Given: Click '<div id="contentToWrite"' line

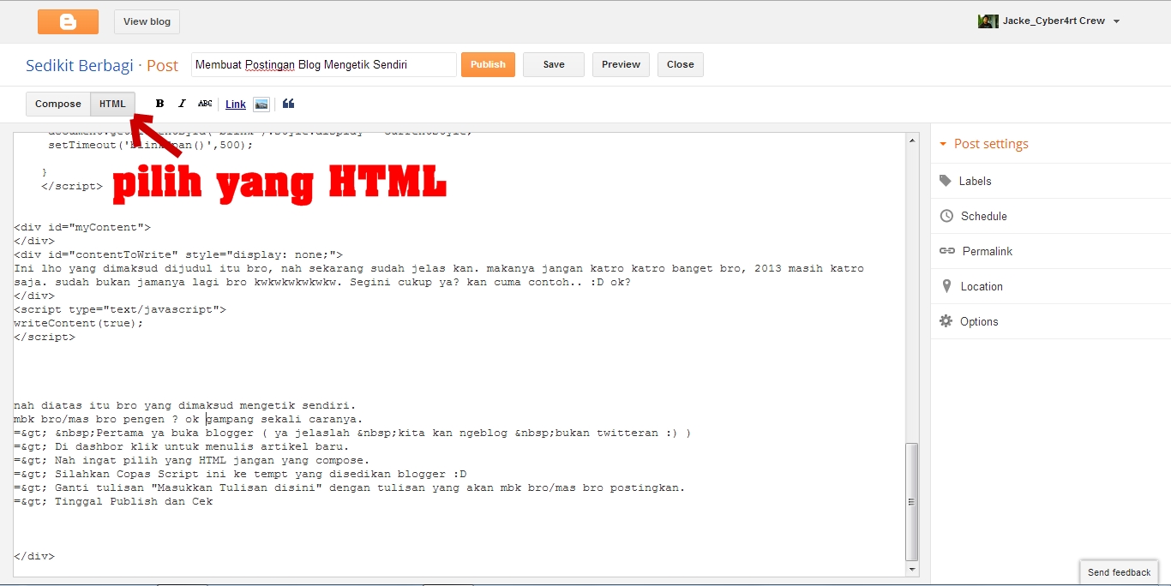Looking at the screenshot, I should 178,254.
